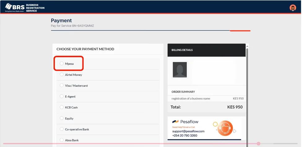This screenshot has height=147, width=302.
Task: Click the play arrow on Pesaflow banner
Action: (x=235, y=131)
